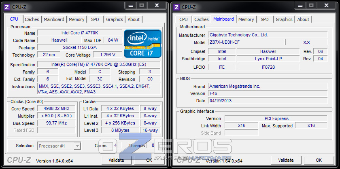Minimize the left CPU-Z window

tap(130, 5)
